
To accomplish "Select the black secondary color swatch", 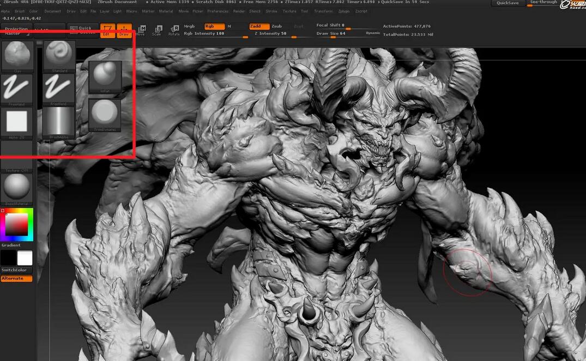I will pos(8,258).
